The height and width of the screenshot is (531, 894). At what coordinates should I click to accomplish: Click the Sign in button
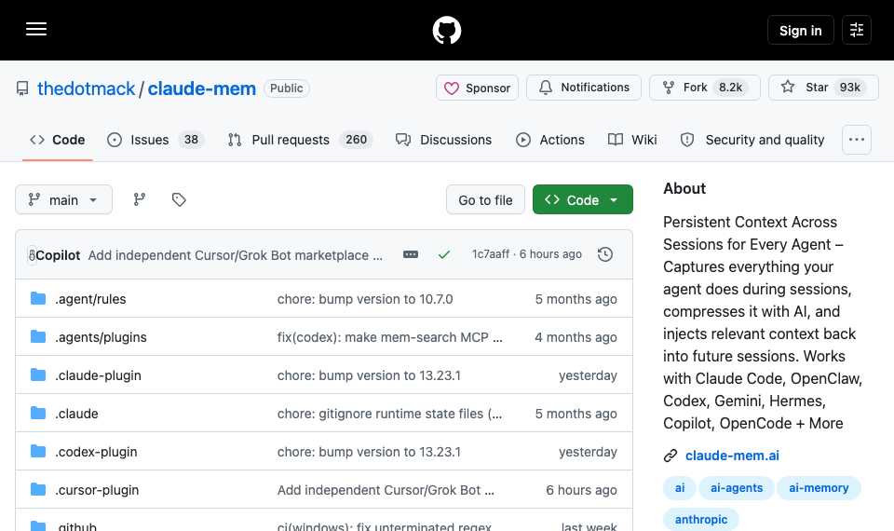click(x=800, y=30)
